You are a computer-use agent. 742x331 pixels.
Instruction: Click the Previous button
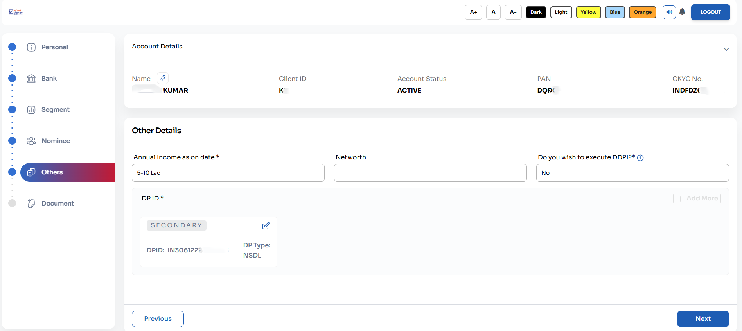158,319
